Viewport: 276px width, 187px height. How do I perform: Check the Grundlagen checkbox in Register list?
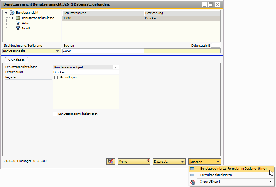pos(56,78)
